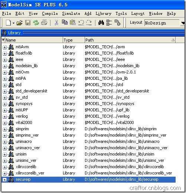
Task: Expand the verilog library
Action: pos(4,117)
